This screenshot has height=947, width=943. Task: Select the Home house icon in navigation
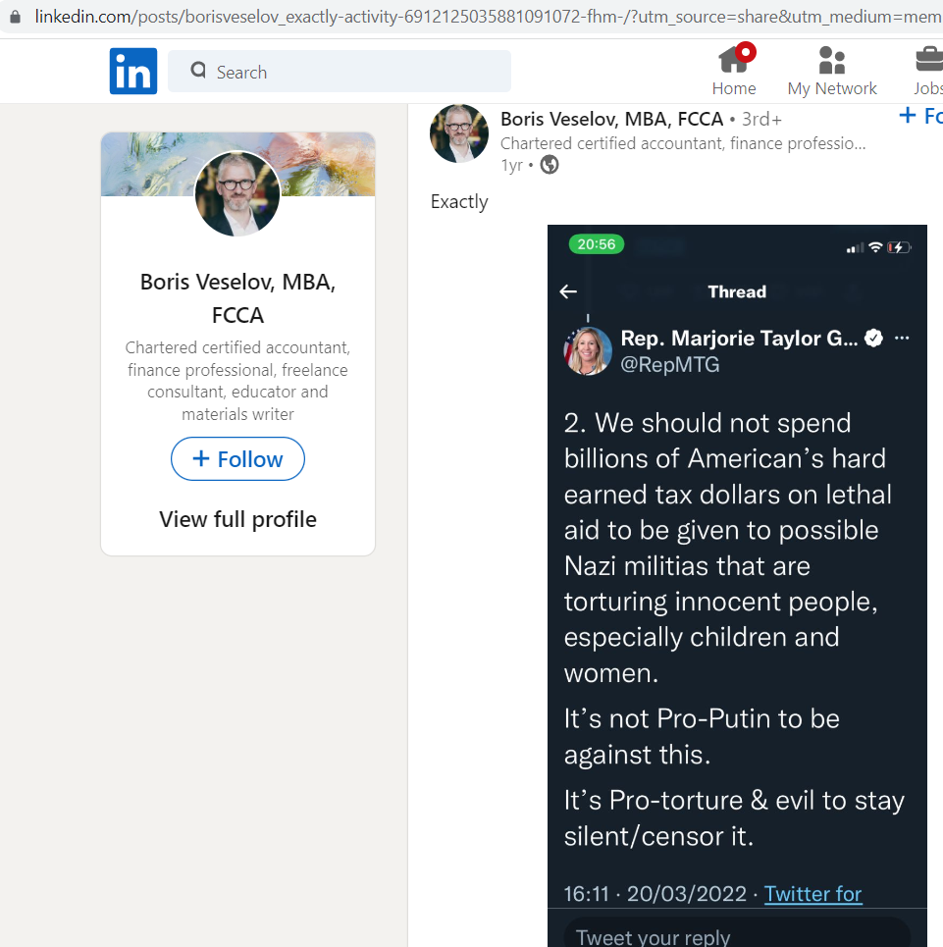(x=734, y=60)
